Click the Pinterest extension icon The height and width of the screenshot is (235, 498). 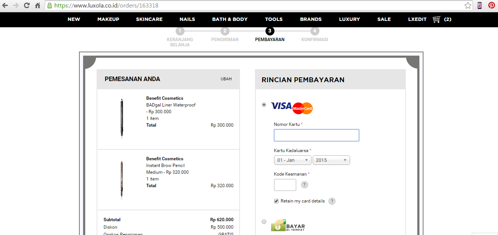491,6
